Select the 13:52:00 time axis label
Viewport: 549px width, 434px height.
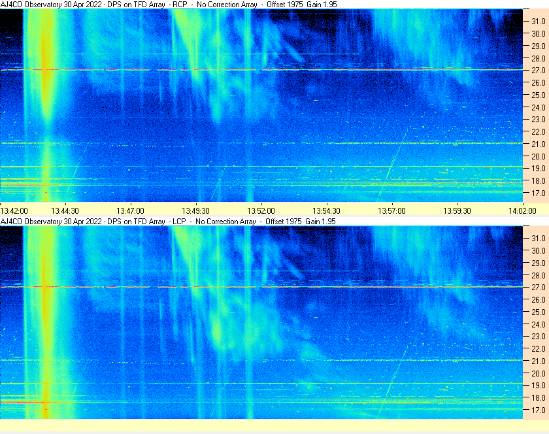[261, 211]
